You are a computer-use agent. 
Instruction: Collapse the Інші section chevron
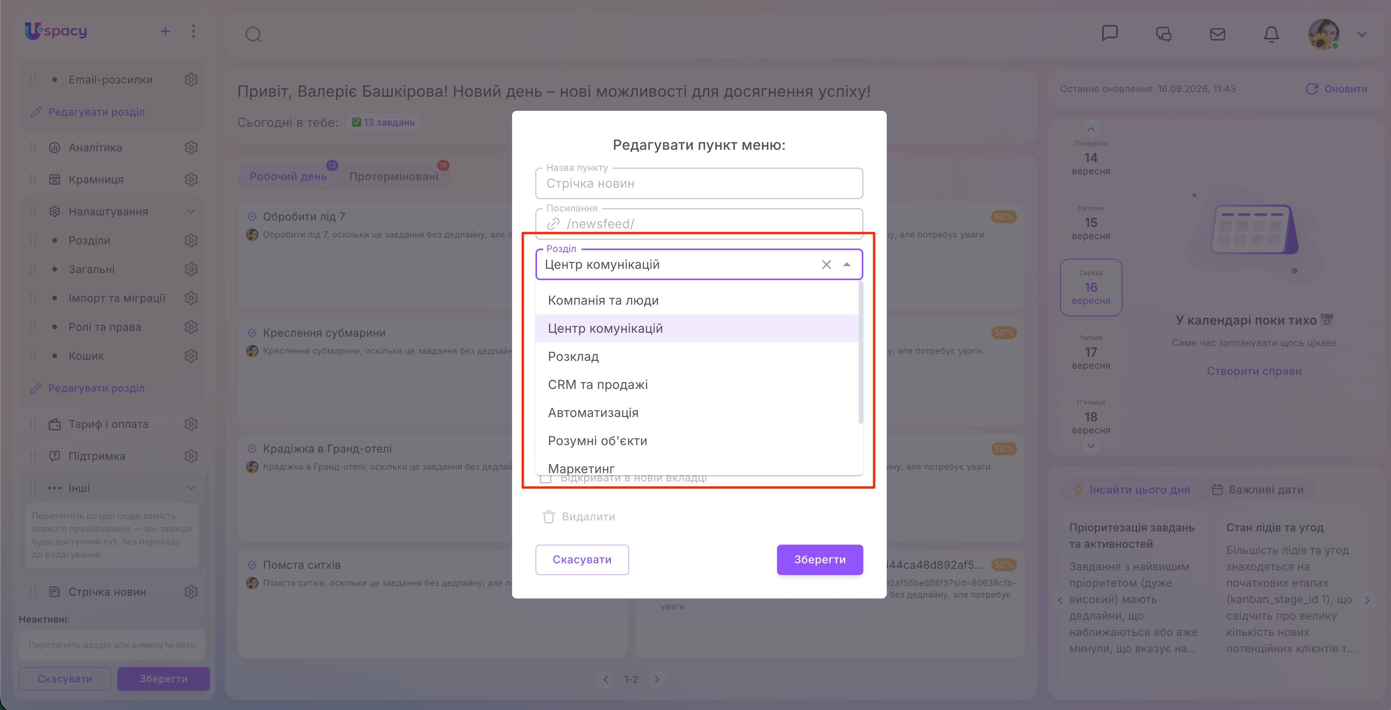click(191, 488)
